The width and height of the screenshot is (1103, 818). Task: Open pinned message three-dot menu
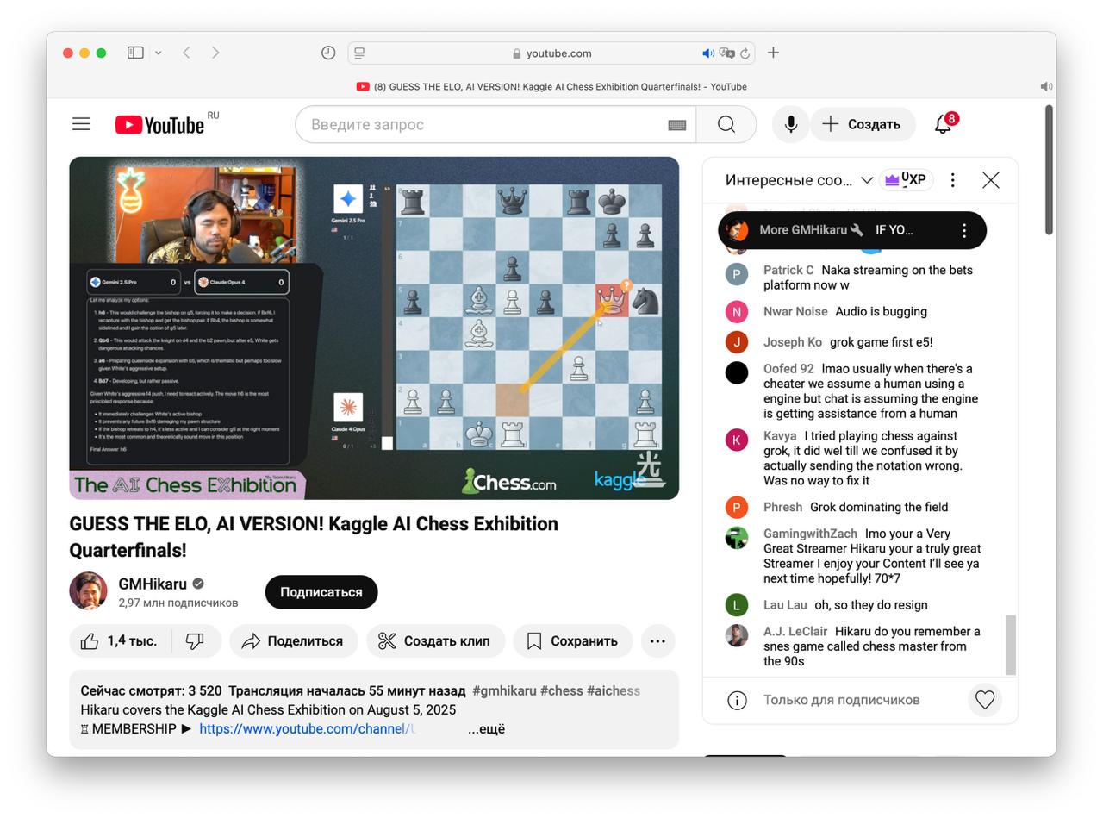pyautogui.click(x=964, y=230)
